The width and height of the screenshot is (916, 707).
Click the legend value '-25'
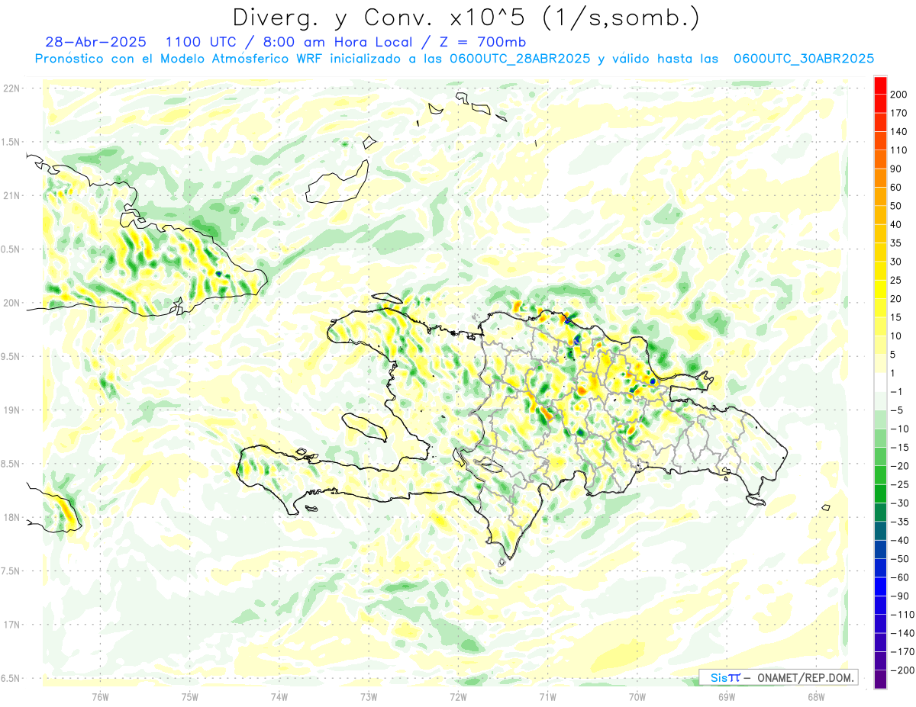click(x=898, y=485)
